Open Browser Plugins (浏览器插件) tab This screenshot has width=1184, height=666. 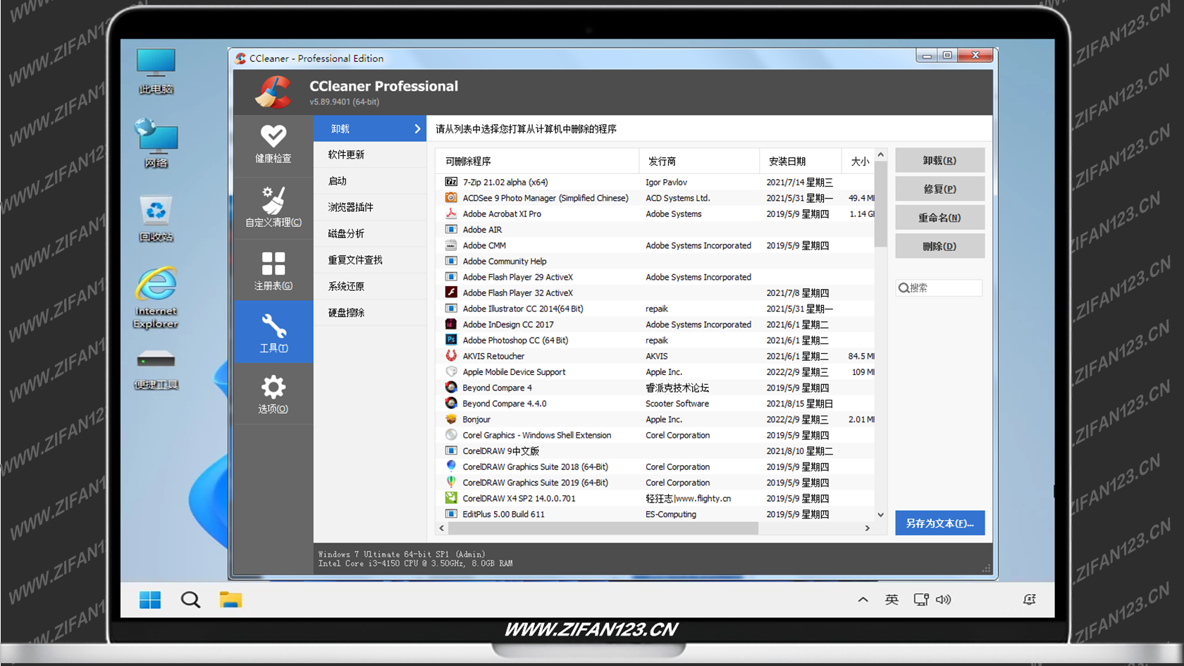click(x=370, y=207)
